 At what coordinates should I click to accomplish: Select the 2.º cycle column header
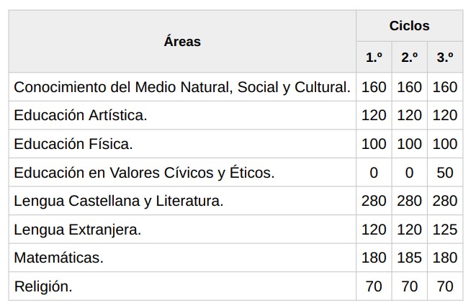(x=409, y=58)
